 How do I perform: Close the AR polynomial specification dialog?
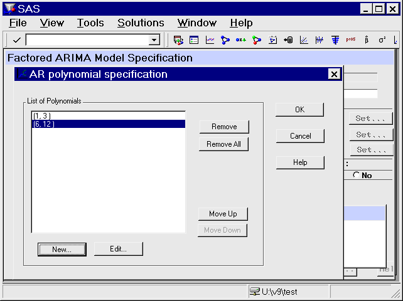pyautogui.click(x=334, y=74)
